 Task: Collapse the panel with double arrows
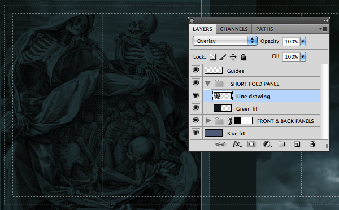[325, 20]
